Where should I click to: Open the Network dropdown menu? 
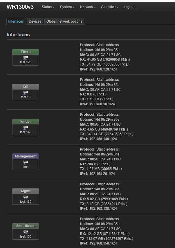point(88,7)
